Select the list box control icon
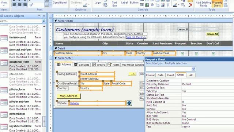This screenshot has width=234, height=132. (142, 5)
